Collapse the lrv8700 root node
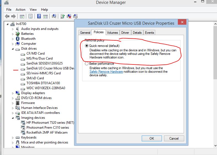 tap(7, 24)
